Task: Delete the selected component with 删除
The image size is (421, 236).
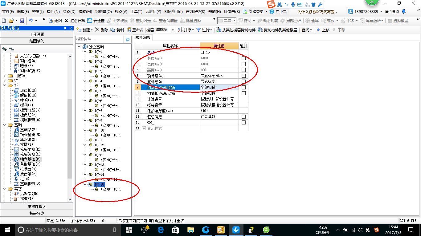Action: tap(102, 30)
